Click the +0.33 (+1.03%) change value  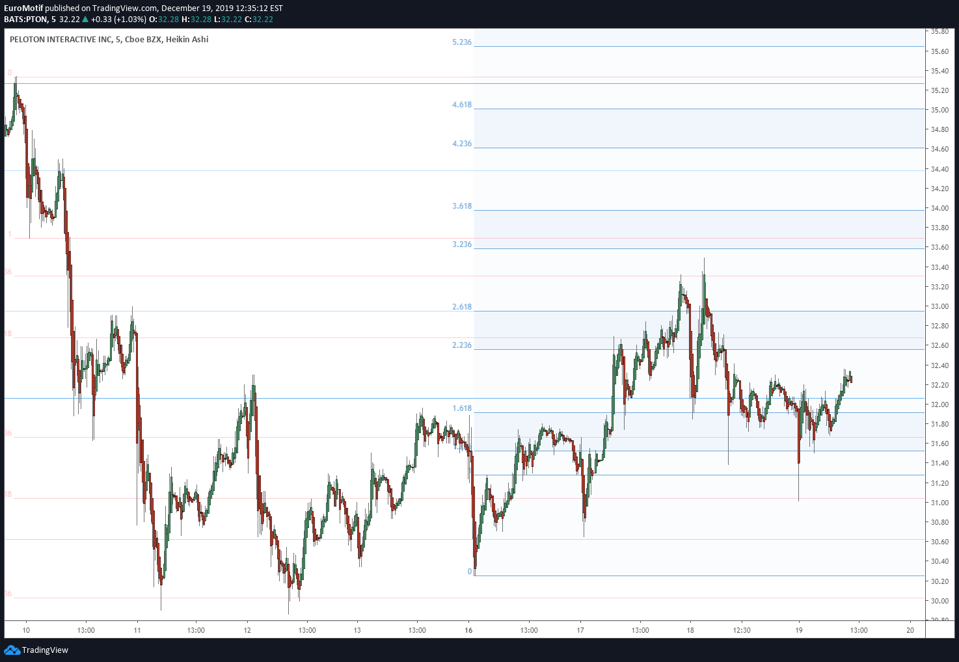[118, 19]
